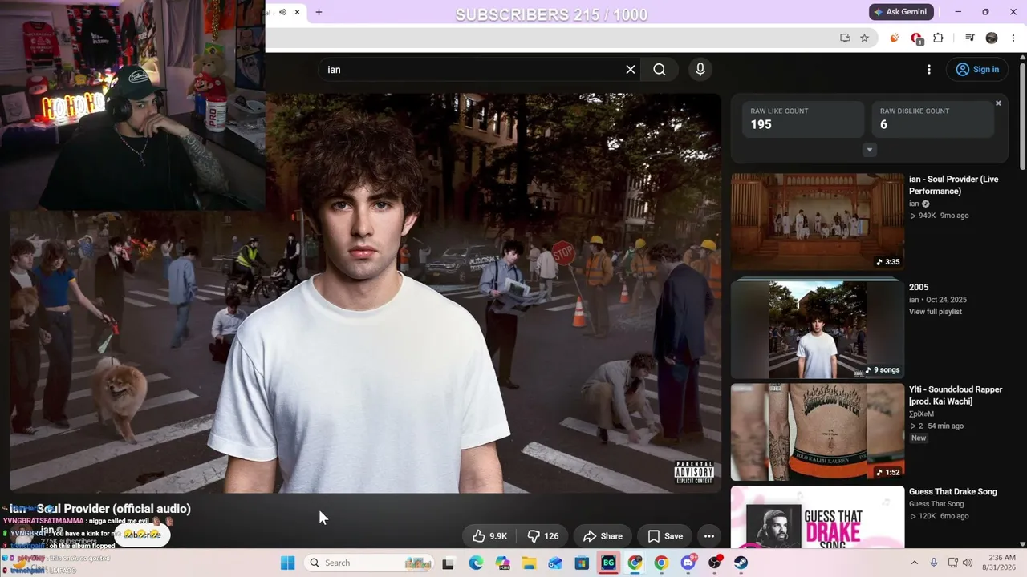This screenshot has height=577, width=1027.
Task: Switch to the active Chrome window icon
Action: [635, 563]
